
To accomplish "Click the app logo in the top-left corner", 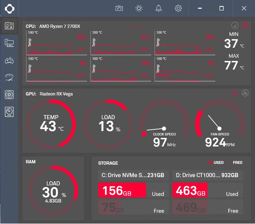I will click(x=9, y=9).
